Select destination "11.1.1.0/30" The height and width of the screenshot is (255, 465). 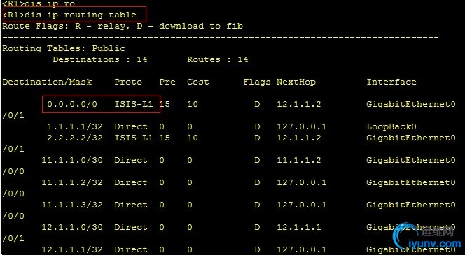coord(72,161)
